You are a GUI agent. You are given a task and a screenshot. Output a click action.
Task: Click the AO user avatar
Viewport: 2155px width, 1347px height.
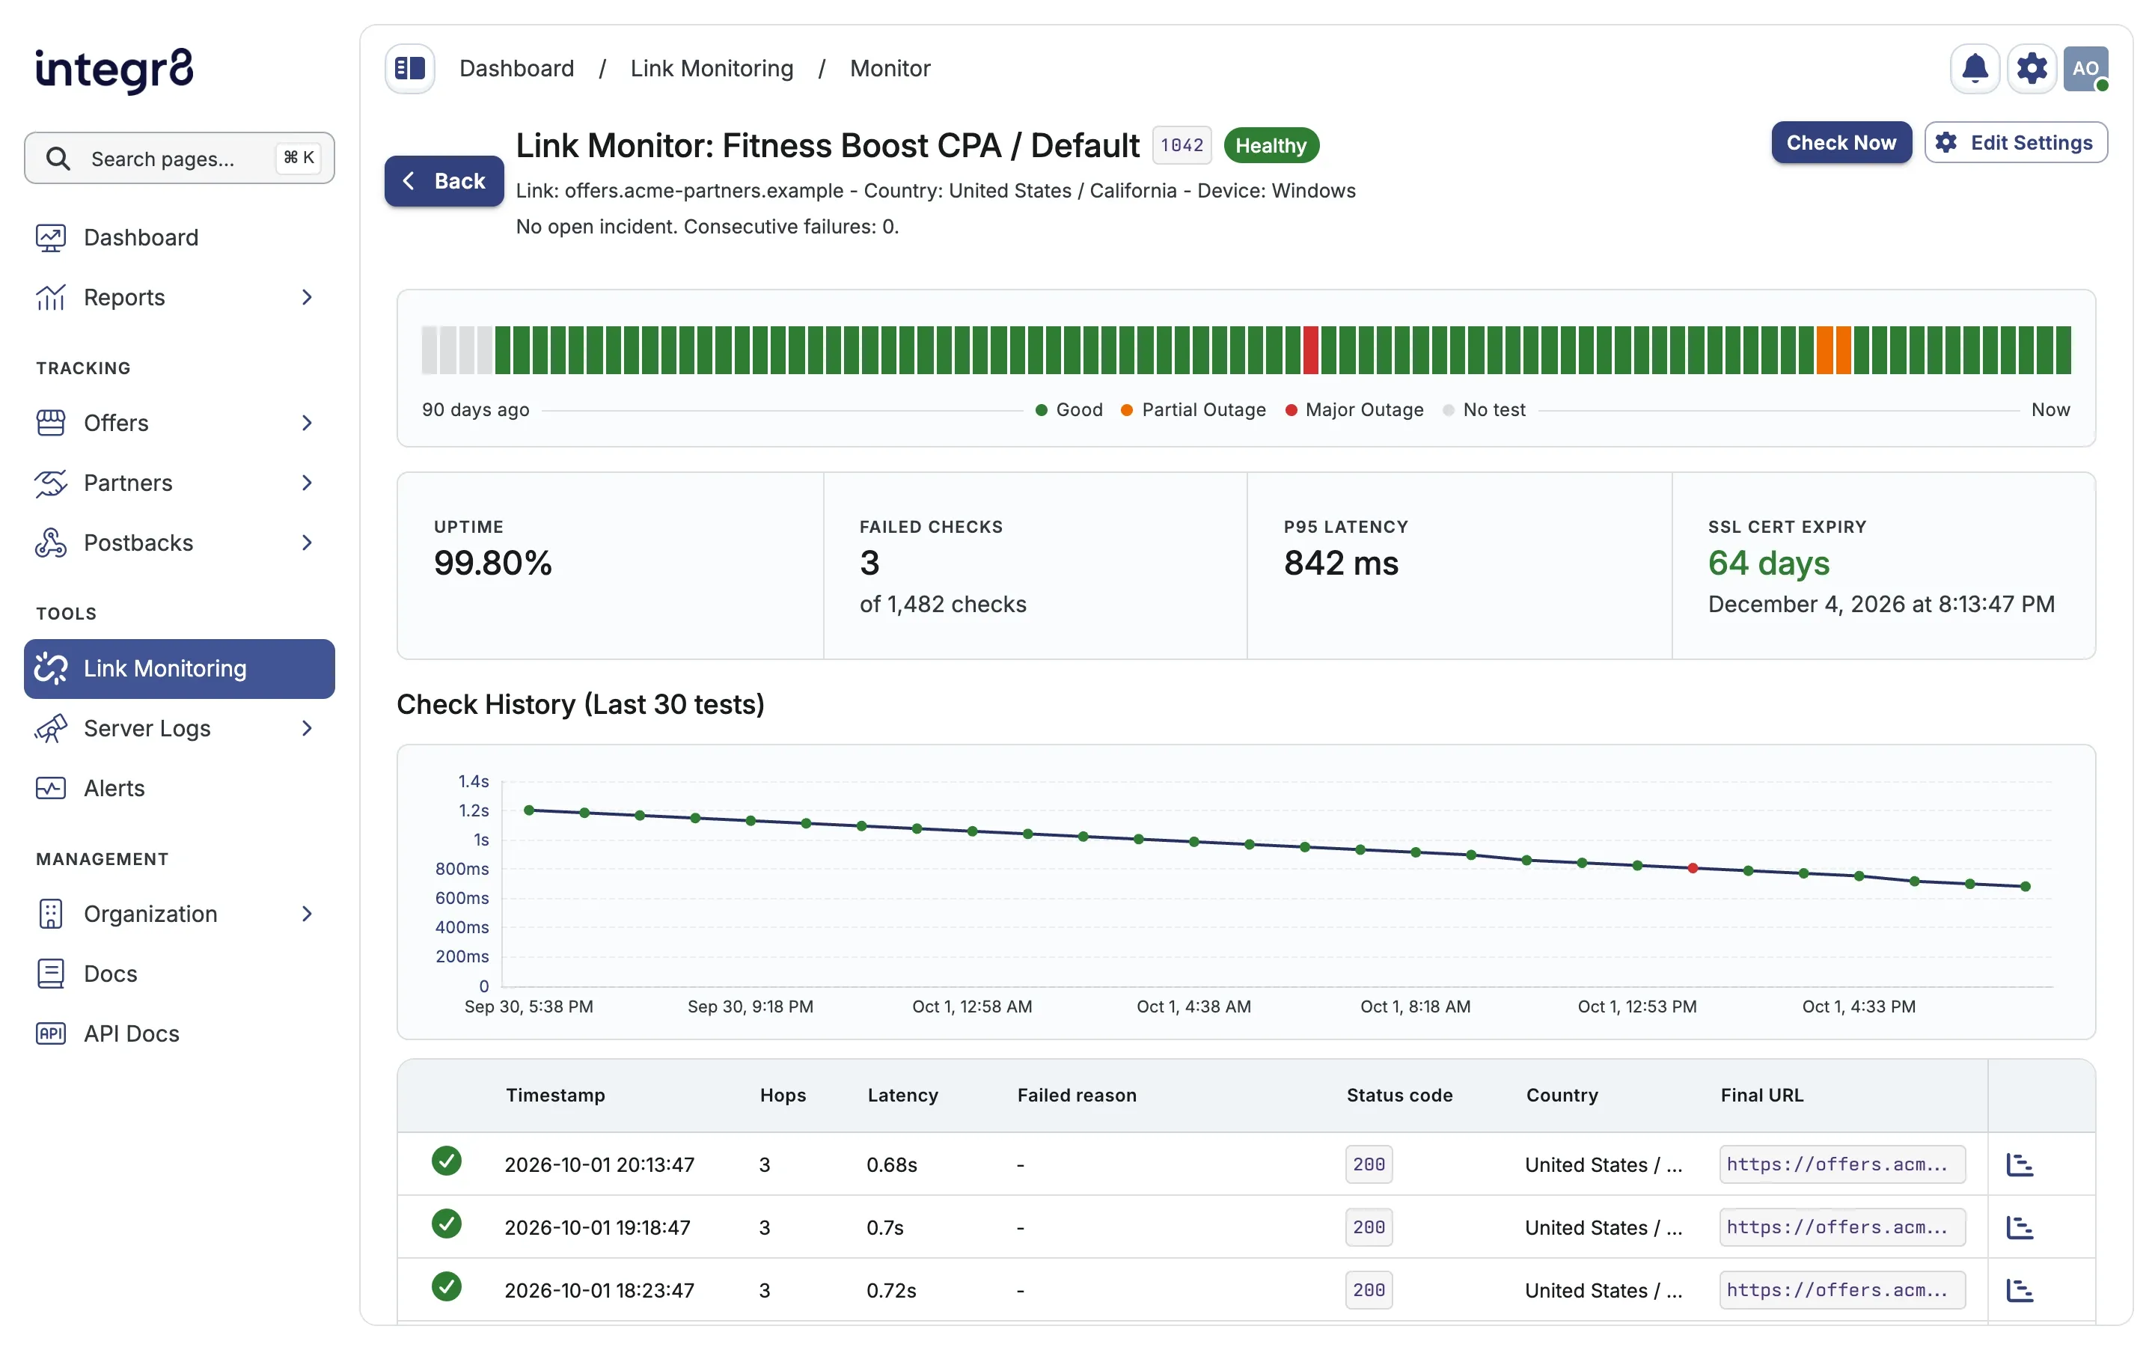point(2085,69)
